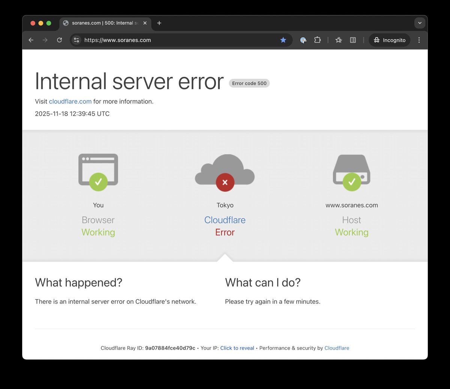This screenshot has height=389, width=450.
Task: Reload the soranes.com page
Action: click(x=59, y=40)
